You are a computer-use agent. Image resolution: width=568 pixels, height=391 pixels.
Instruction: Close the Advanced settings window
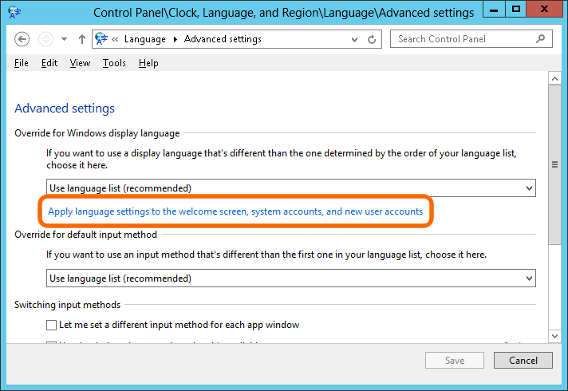coord(544,10)
